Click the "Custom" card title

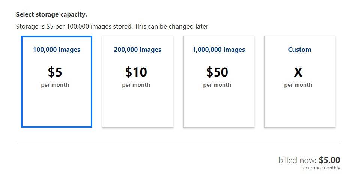(x=299, y=50)
